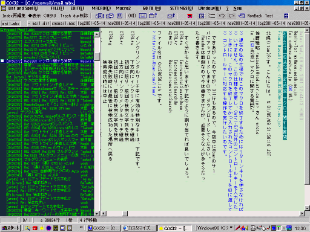Click mail list scrollbar down arrow
This screenshot has width=310, height=232.
97,213
